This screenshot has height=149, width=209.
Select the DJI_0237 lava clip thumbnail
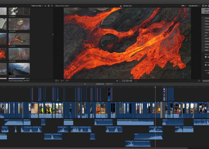(19, 39)
